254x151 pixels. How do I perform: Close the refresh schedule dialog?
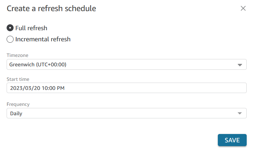tap(243, 8)
